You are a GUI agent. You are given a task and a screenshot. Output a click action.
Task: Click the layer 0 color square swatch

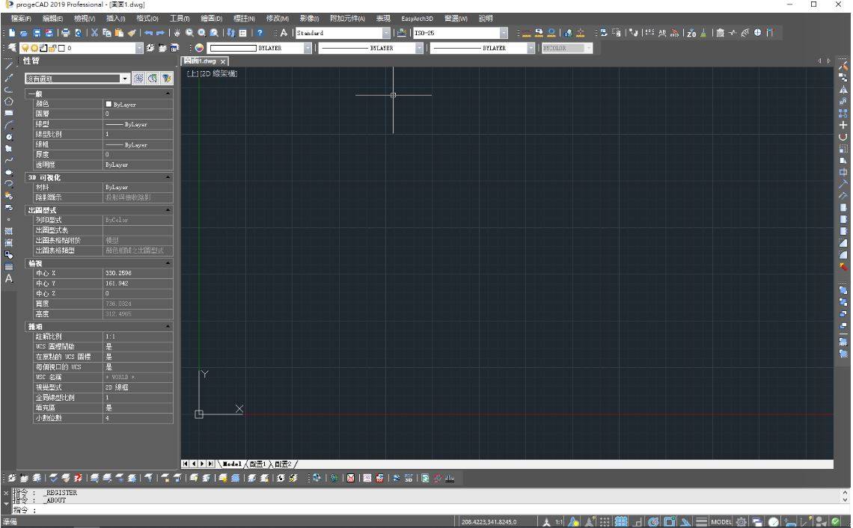(x=61, y=48)
